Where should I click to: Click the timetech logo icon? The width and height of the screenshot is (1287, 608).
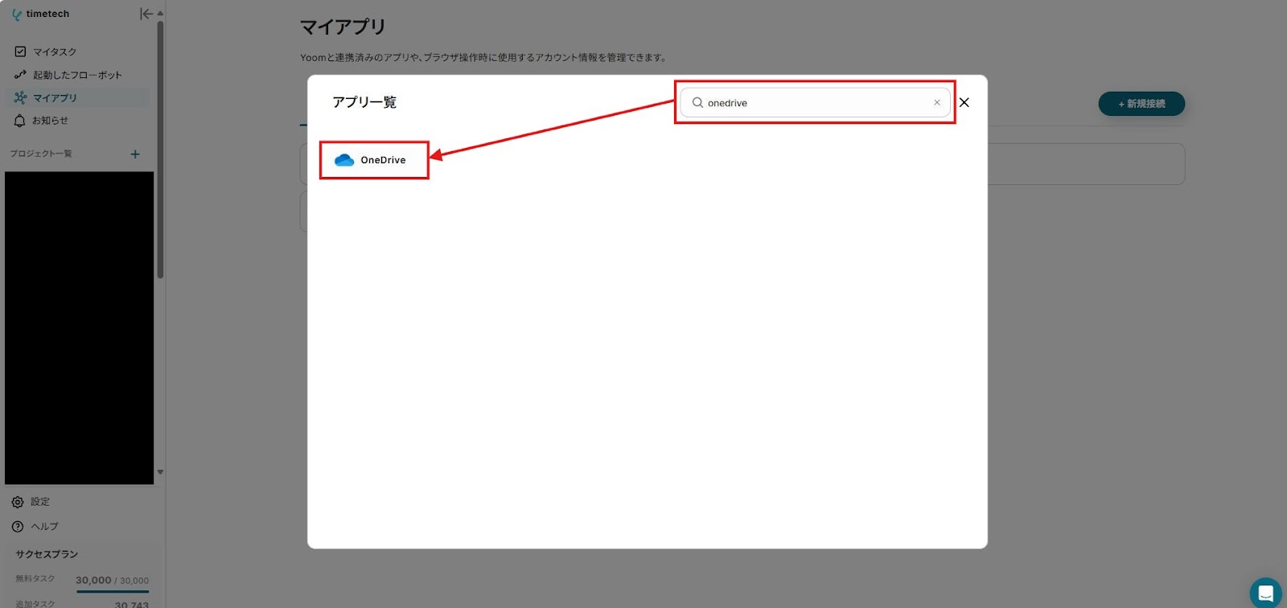coord(17,14)
